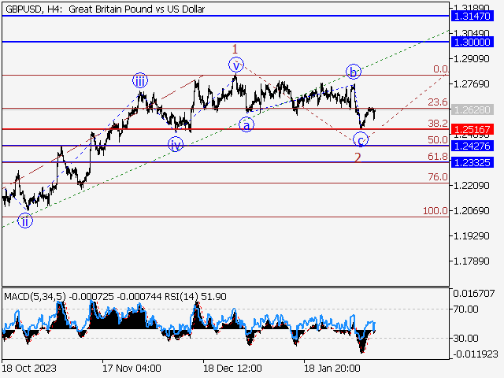Click the 30.00 RSI level label
This screenshot has width=504, height=378.
[465, 338]
